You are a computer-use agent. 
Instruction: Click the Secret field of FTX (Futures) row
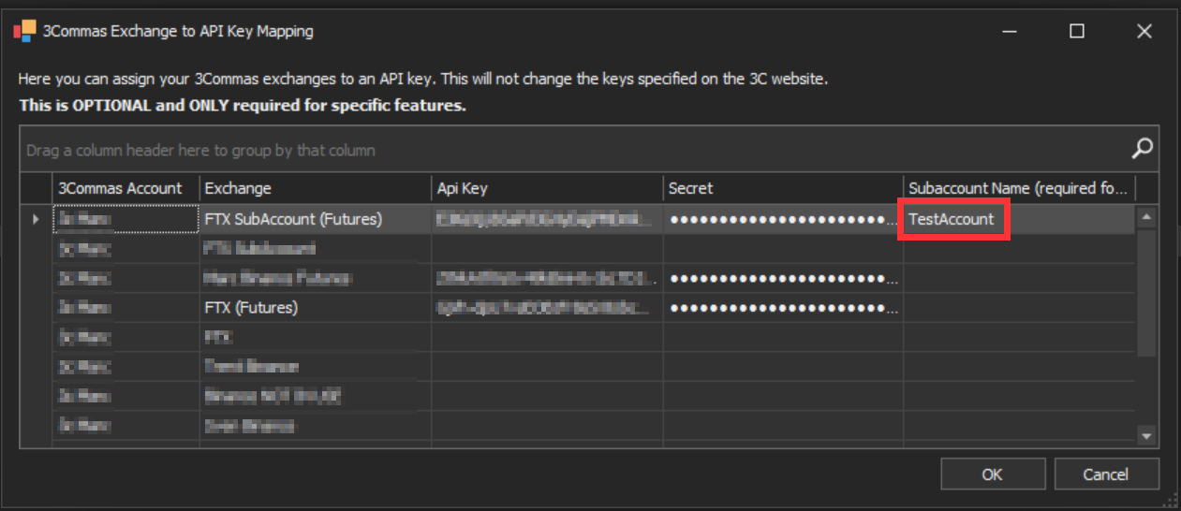click(x=783, y=307)
